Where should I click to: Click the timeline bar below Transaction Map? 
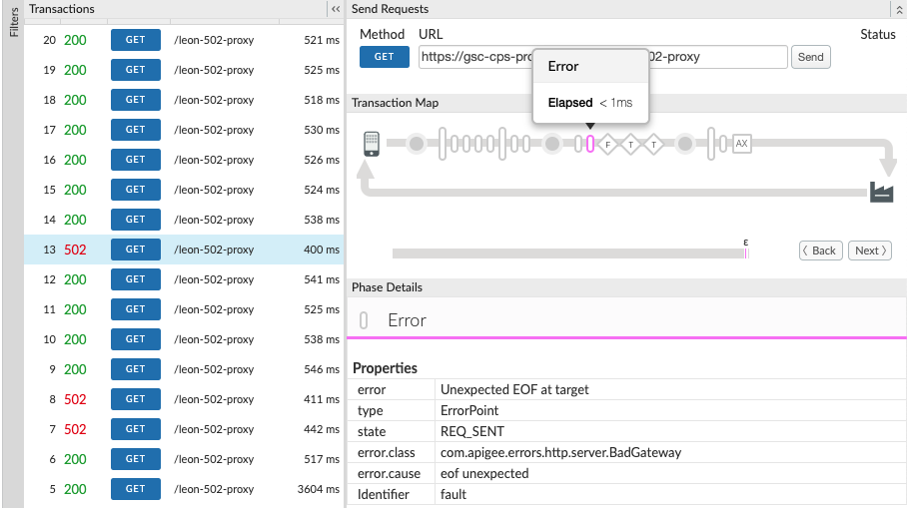567,254
